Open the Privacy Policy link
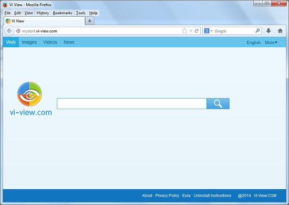The height and width of the screenshot is (205, 289). [167, 196]
